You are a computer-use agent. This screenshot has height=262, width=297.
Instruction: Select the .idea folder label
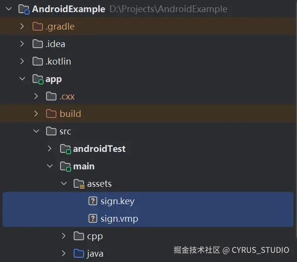(x=55, y=44)
